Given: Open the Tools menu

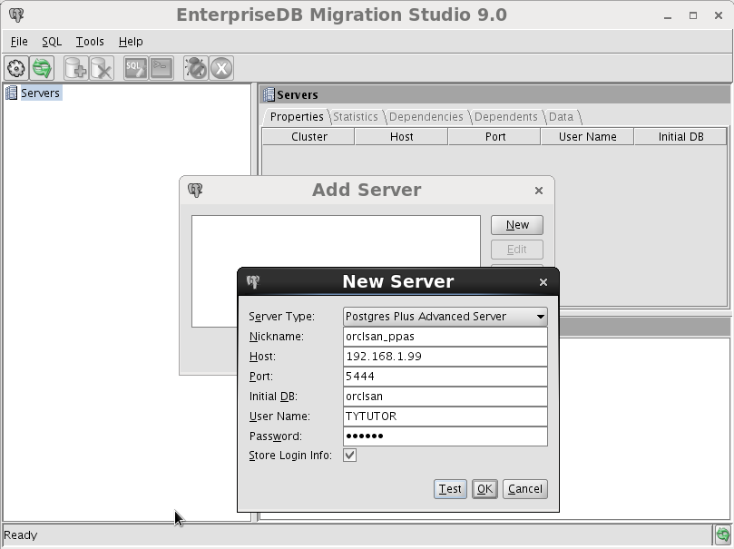Looking at the screenshot, I should coord(90,42).
